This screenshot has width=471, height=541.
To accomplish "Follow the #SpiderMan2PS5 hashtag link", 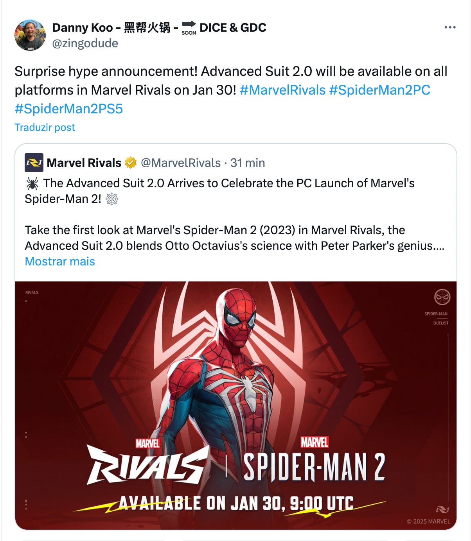I will tap(69, 109).
